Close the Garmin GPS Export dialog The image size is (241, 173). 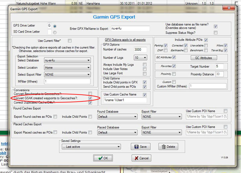(x=229, y=8)
